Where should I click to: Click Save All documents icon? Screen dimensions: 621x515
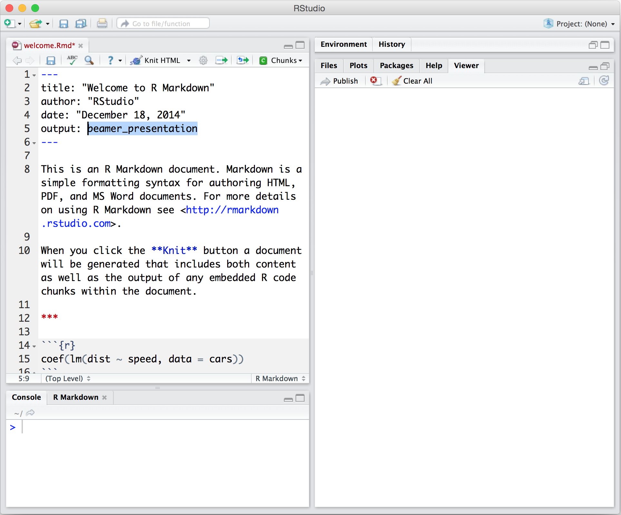(81, 24)
